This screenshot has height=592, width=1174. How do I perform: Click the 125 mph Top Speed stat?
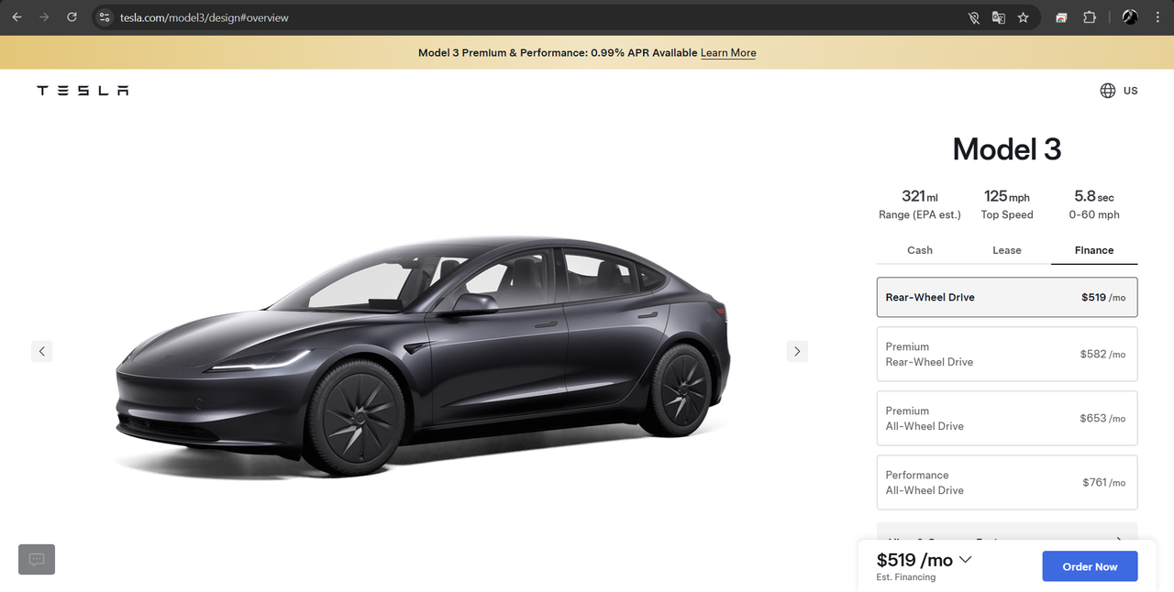coord(1007,204)
